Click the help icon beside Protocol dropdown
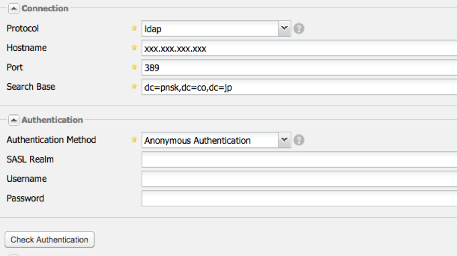 299,28
